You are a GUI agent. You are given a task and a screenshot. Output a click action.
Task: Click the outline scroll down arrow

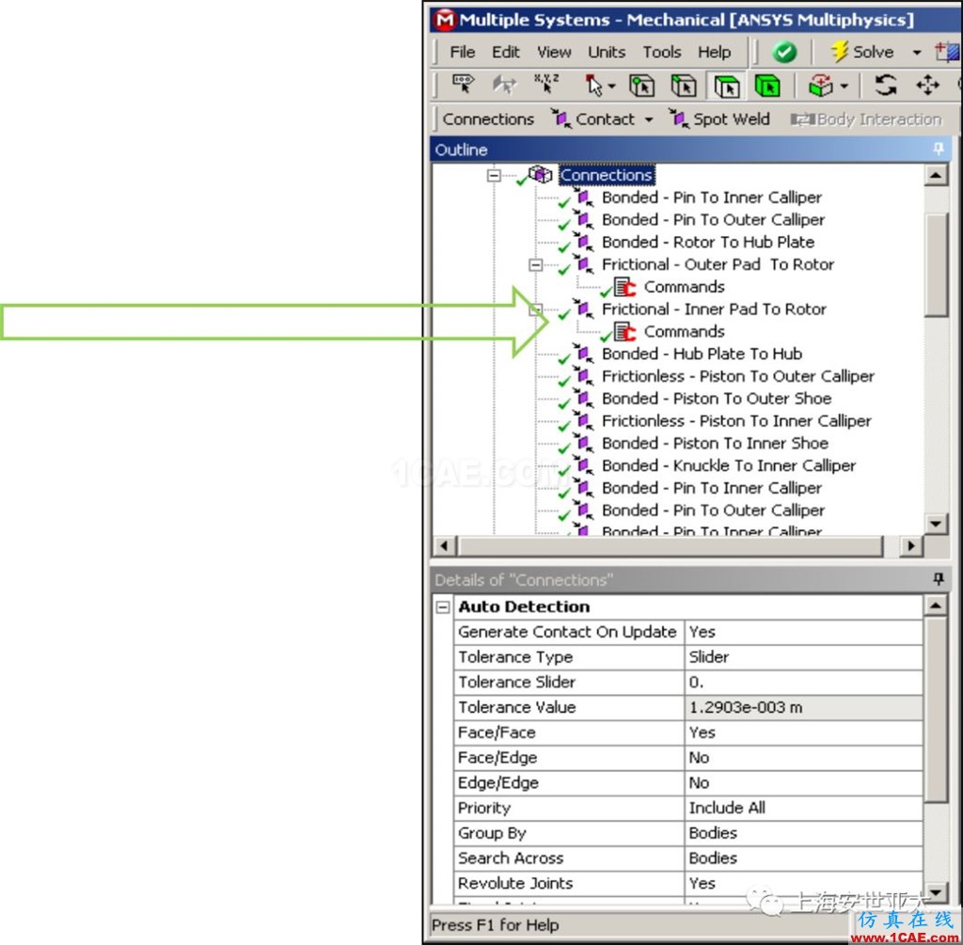click(936, 524)
